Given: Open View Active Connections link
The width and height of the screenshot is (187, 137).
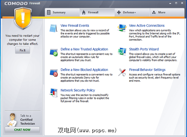Looking at the screenshot, I should point(147,26).
